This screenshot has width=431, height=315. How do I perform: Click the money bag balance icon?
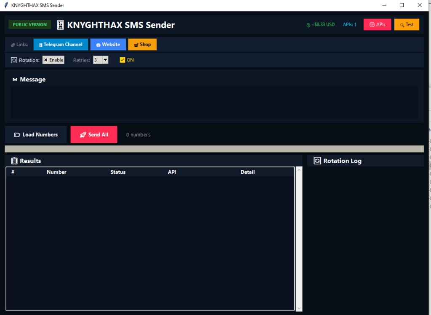[x=308, y=25]
